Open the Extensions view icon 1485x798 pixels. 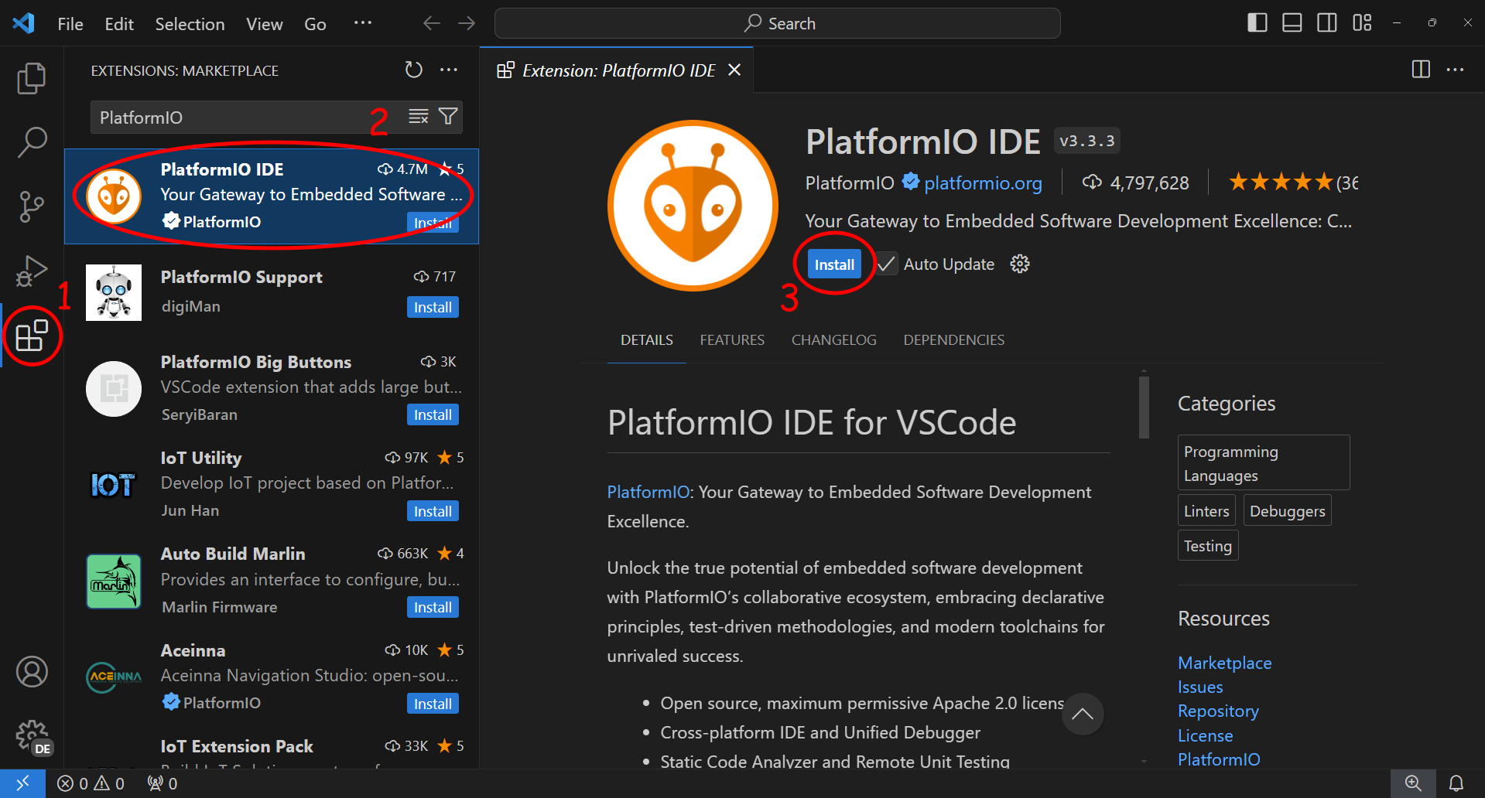coord(32,336)
